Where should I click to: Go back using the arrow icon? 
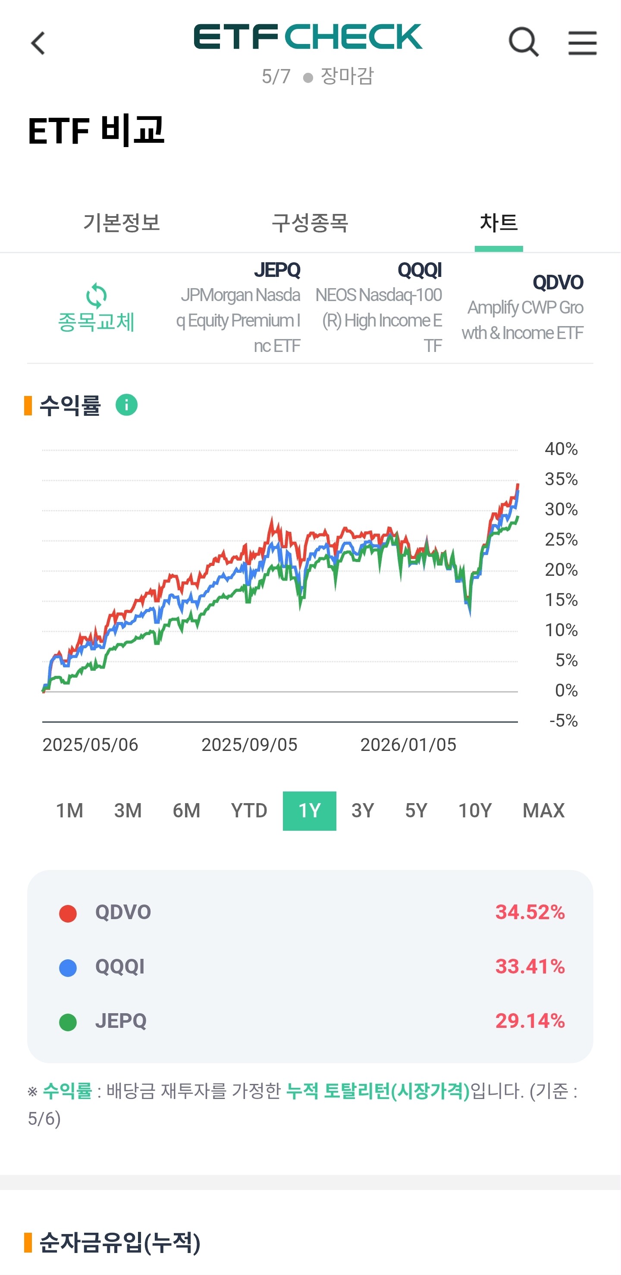(38, 43)
